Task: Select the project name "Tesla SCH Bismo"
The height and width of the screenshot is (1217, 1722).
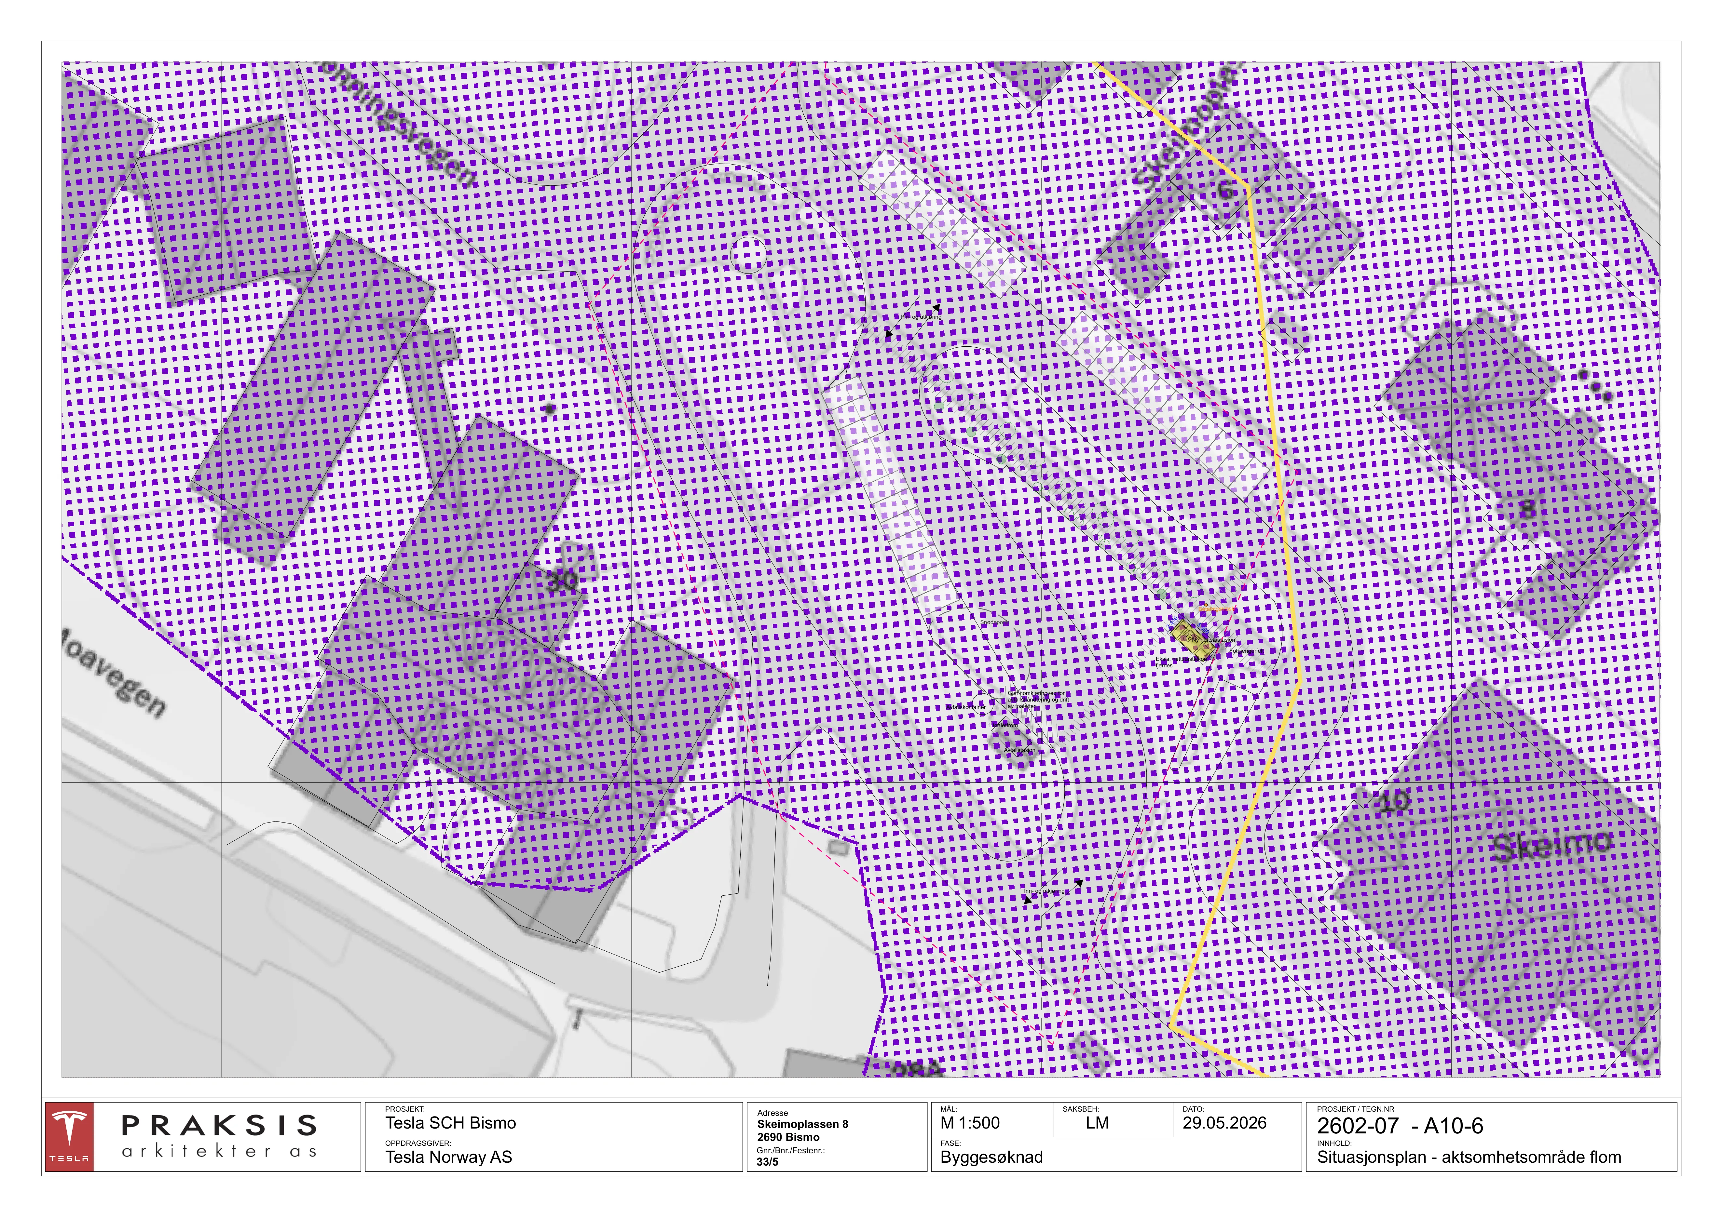Action: tap(451, 1123)
